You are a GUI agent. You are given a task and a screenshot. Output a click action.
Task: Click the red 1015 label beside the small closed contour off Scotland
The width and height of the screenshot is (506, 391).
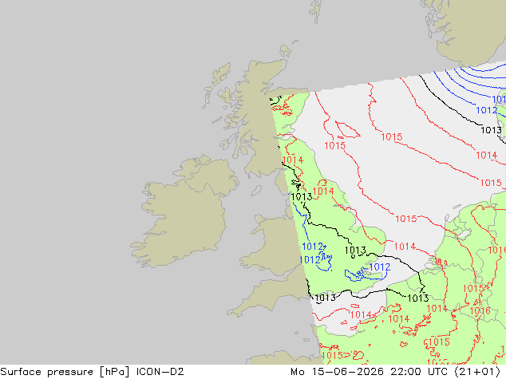pyautogui.click(x=334, y=145)
